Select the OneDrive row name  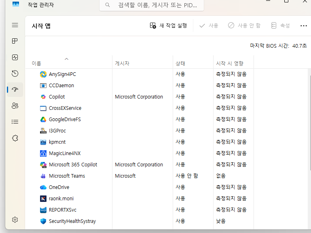click(59, 187)
